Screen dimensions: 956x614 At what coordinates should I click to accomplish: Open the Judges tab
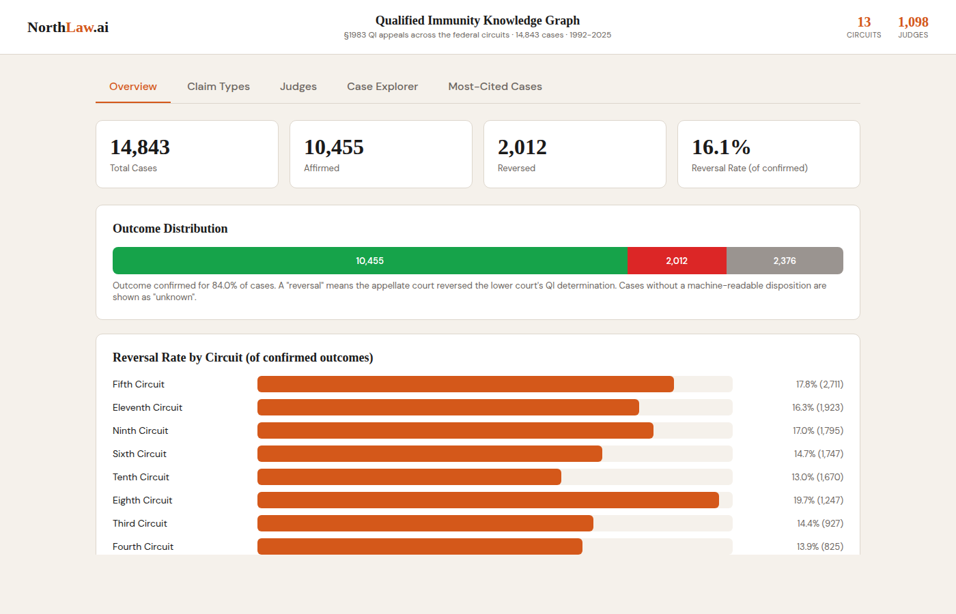click(298, 87)
